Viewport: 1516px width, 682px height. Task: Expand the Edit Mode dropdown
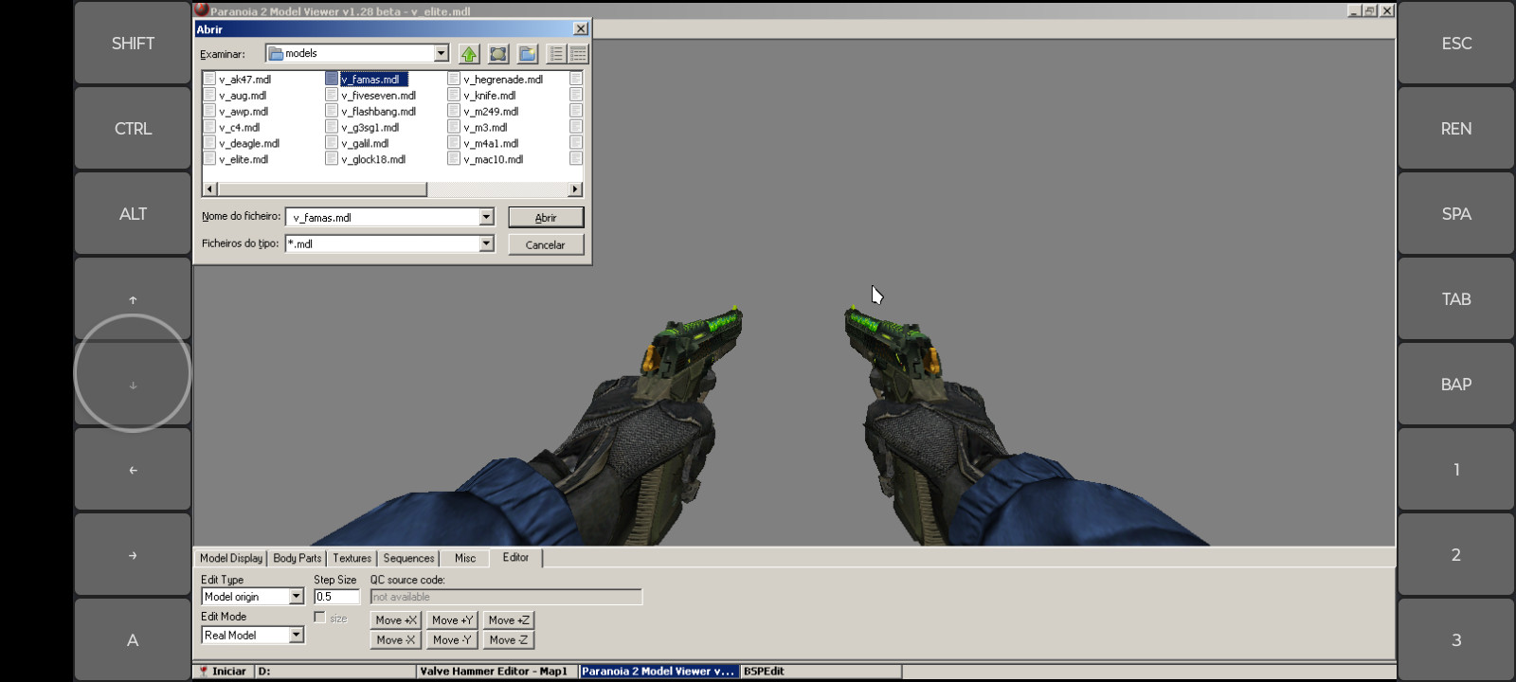[x=296, y=635]
